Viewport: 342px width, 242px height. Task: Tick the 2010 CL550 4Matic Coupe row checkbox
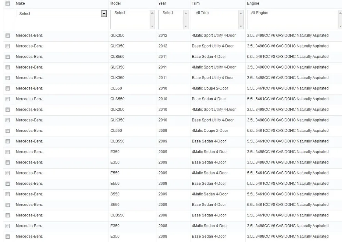[8, 88]
